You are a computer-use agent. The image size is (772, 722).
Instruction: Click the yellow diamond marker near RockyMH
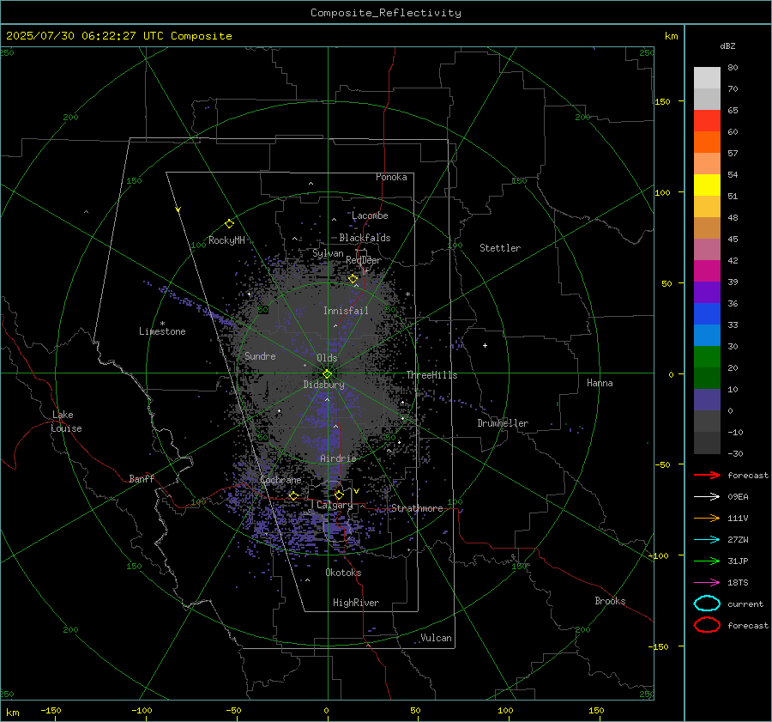tap(229, 224)
